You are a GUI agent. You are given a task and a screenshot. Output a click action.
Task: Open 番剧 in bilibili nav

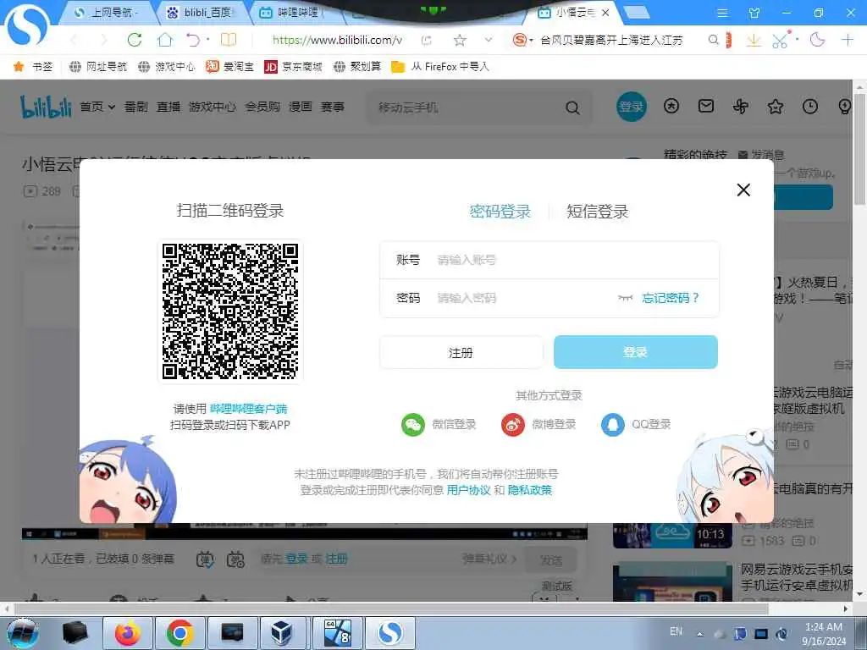click(136, 107)
